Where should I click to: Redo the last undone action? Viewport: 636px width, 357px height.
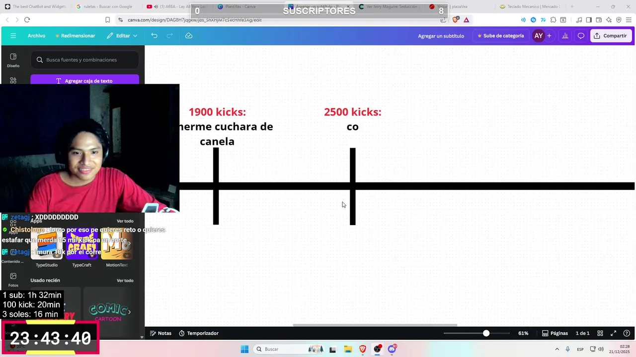click(169, 36)
